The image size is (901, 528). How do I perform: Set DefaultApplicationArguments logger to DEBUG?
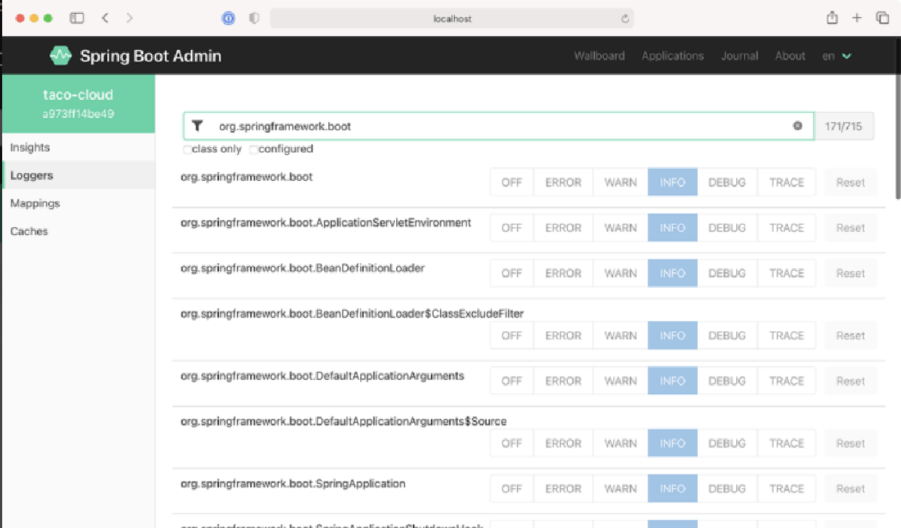[x=727, y=381]
